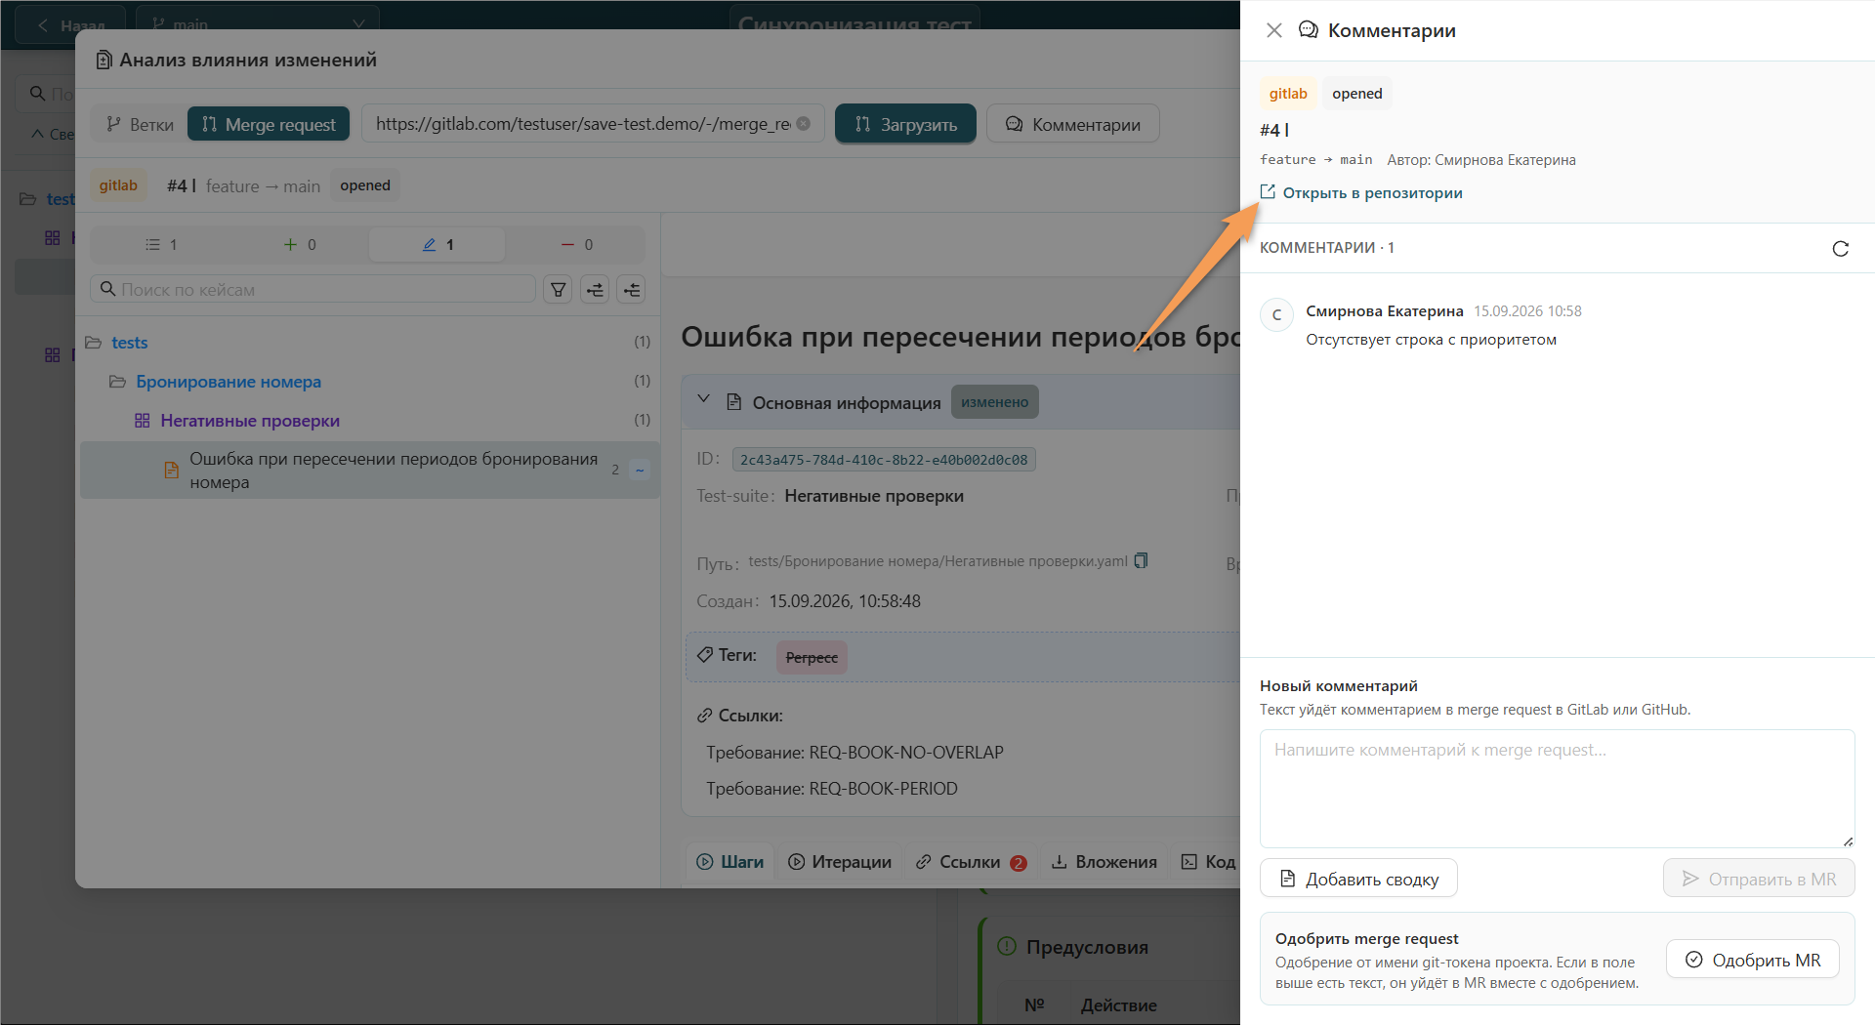Focus the new comment text area
The width and height of the screenshot is (1875, 1025).
[x=1557, y=788]
